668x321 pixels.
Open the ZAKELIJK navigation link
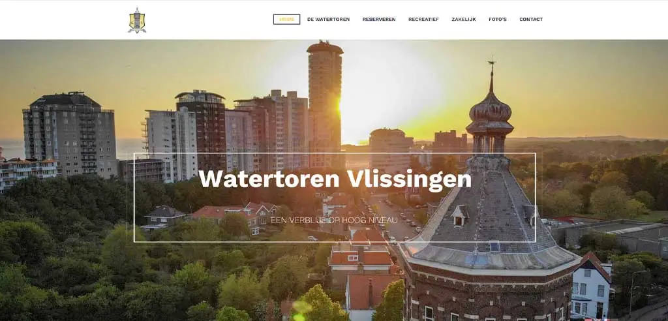tap(464, 20)
